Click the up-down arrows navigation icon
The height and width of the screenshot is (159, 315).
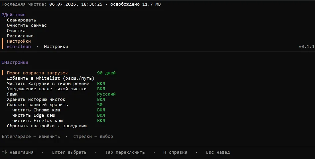point(4,152)
